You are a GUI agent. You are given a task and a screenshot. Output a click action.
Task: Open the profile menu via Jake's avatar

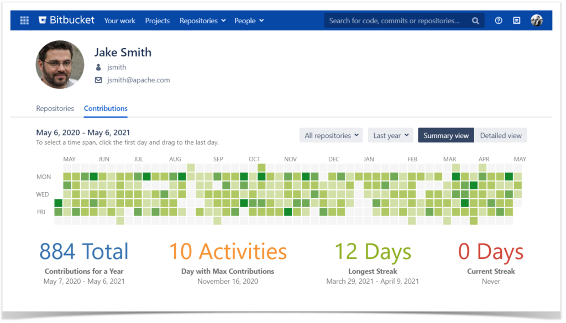pos(537,20)
